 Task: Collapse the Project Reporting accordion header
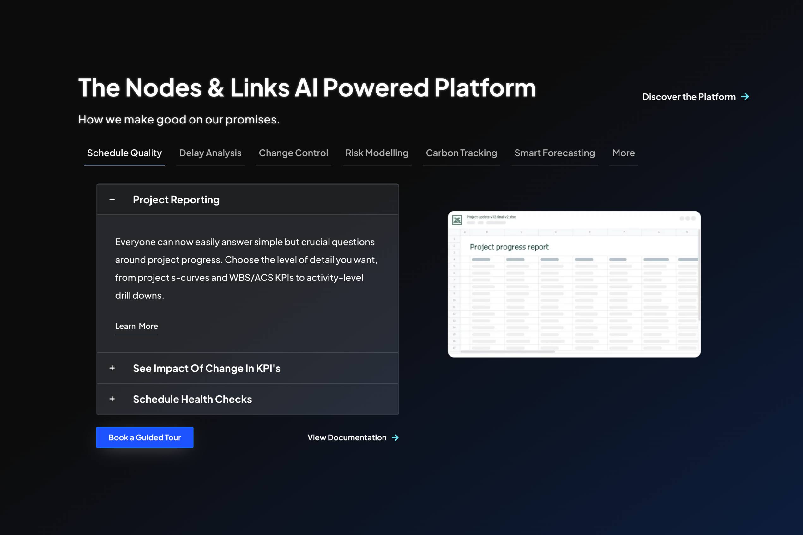coord(247,200)
